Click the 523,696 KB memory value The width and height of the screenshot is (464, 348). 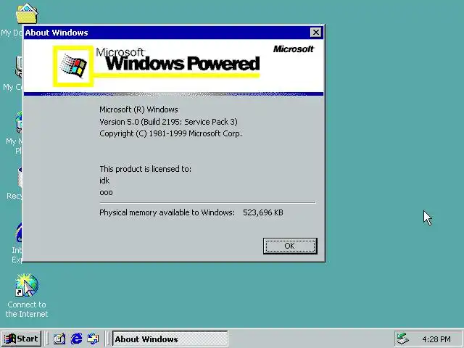pos(262,212)
